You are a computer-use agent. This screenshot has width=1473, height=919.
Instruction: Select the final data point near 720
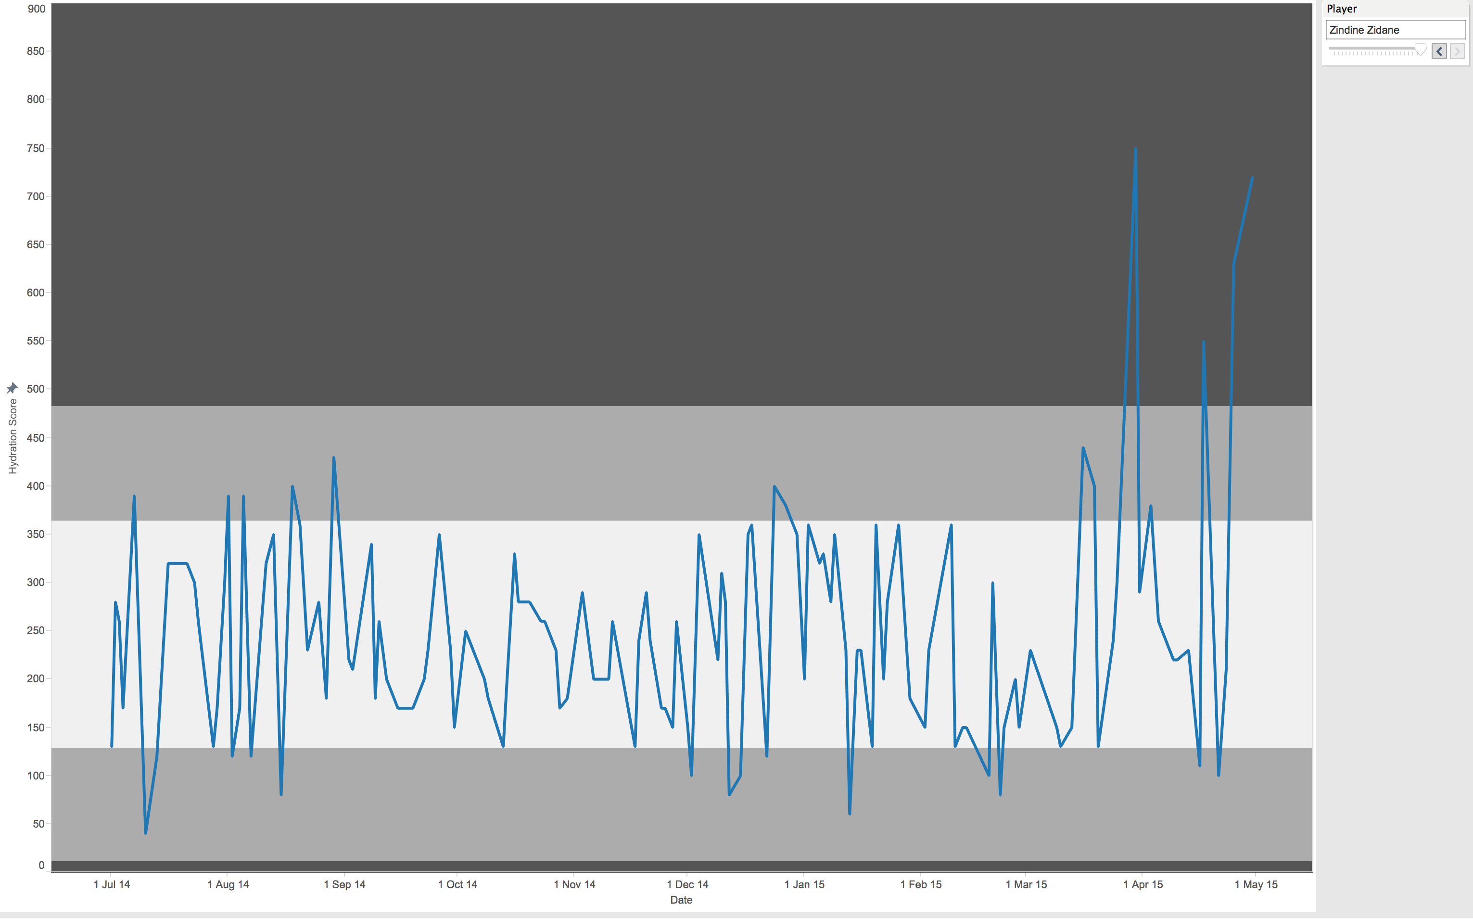pos(1252,178)
